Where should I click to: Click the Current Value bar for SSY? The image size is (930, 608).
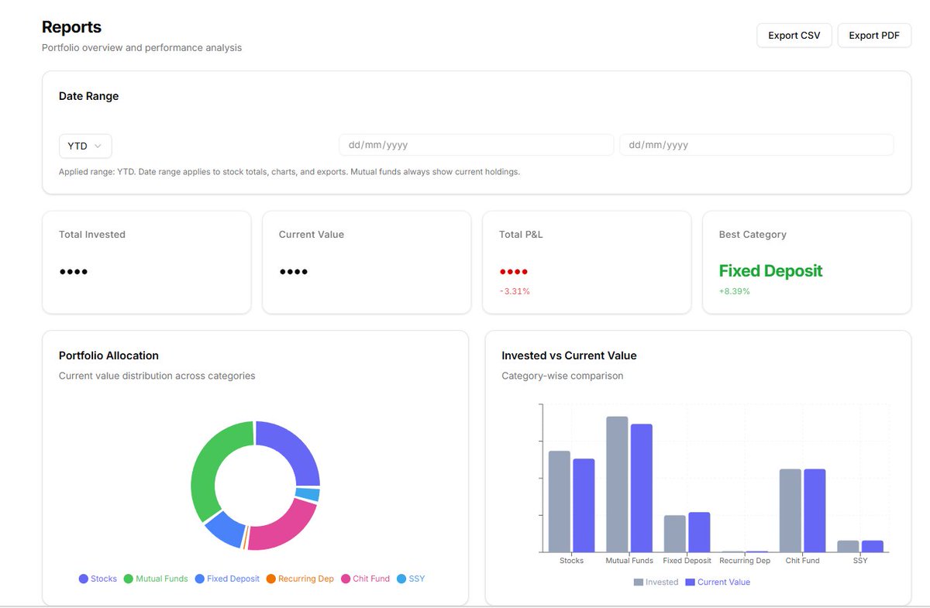[873, 546]
